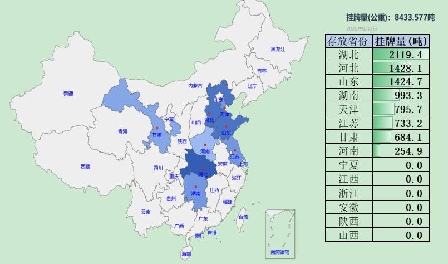The height and width of the screenshot is (264, 448).
Task: Click the 香港 map label
Action: click(212, 233)
